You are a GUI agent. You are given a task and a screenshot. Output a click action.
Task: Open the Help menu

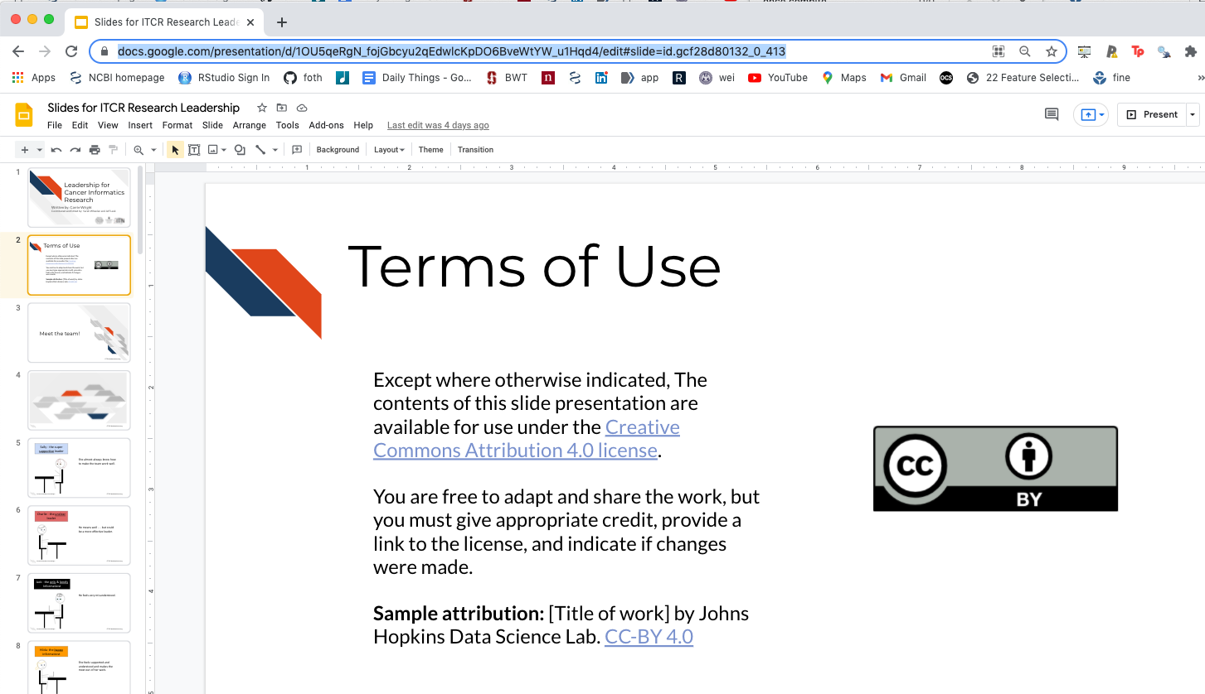(363, 125)
